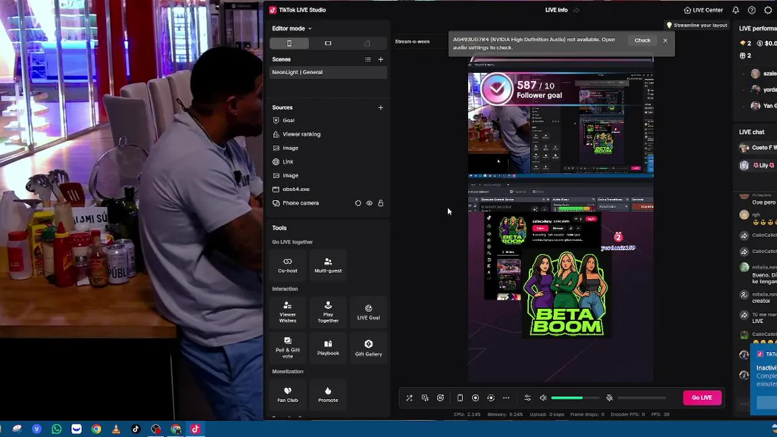Select the dual-screen layout mode

[367, 43]
